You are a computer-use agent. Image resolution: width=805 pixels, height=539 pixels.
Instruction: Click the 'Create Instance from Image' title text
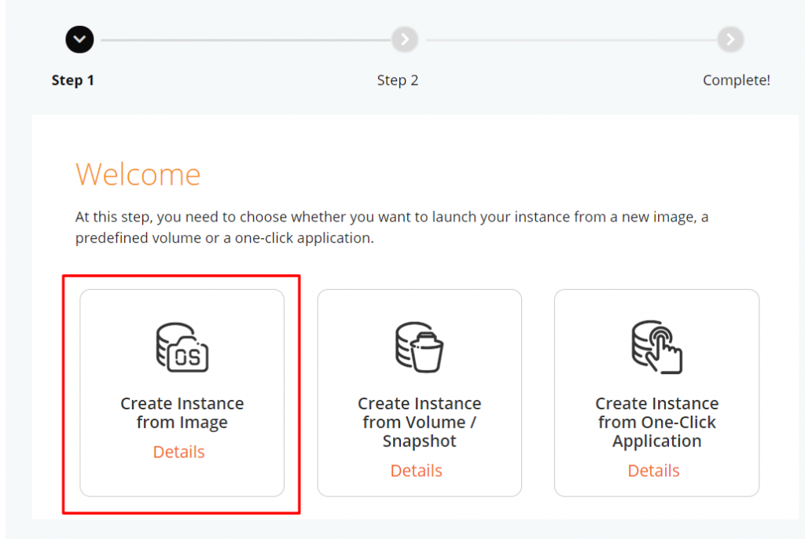pyautogui.click(x=182, y=412)
